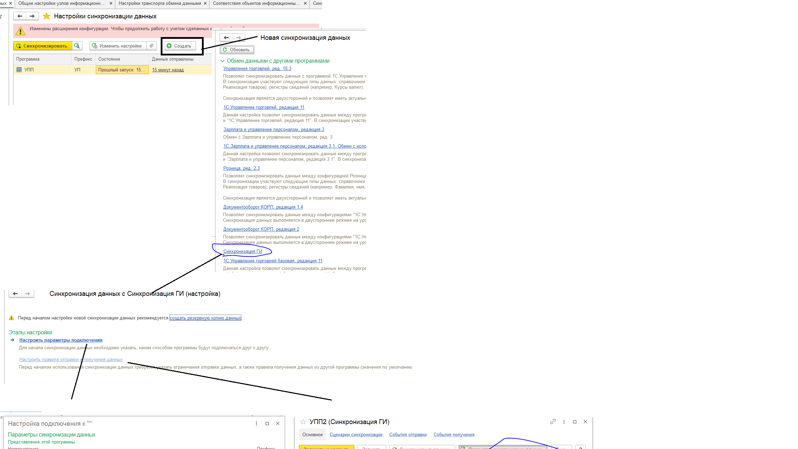The width and height of the screenshot is (798, 449).
Task: Open Настроить параметры подключения link
Action: tap(61, 340)
